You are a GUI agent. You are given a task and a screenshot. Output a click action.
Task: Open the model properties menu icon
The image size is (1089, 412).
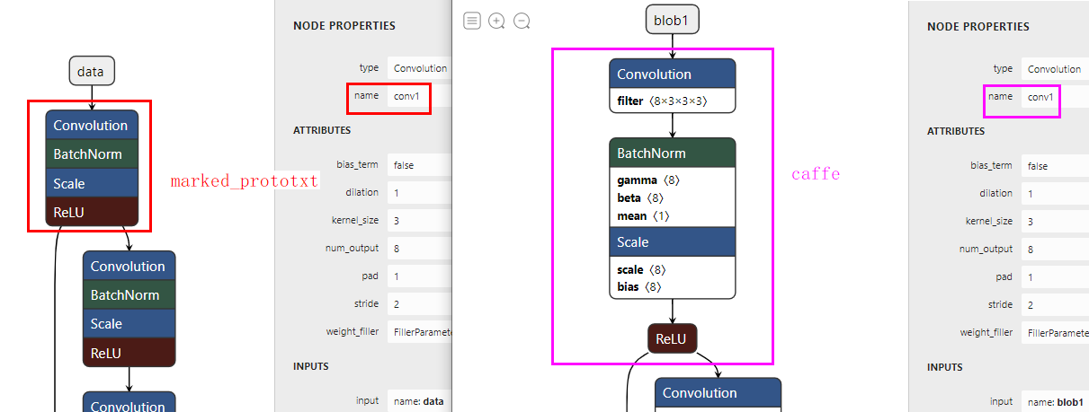472,21
